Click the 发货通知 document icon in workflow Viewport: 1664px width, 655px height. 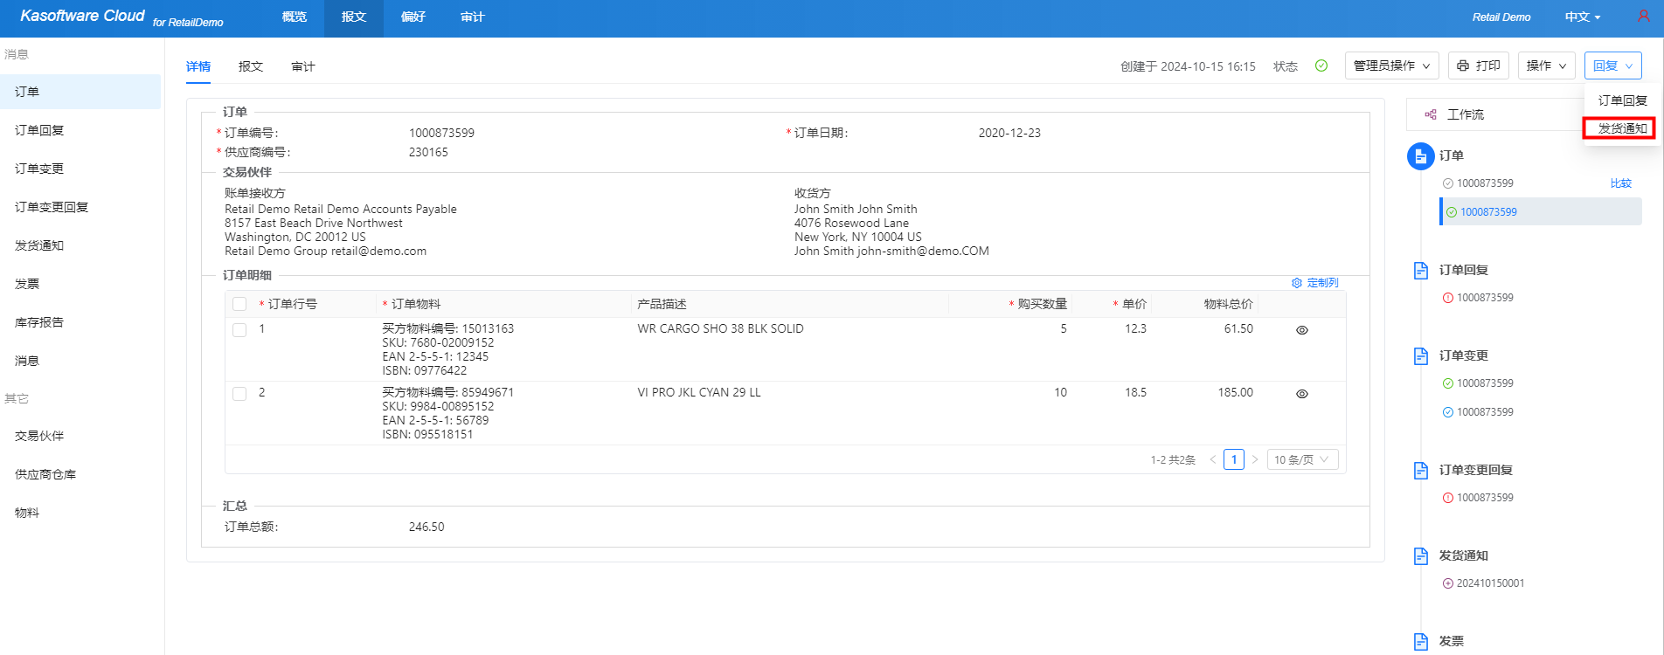[x=1421, y=555]
